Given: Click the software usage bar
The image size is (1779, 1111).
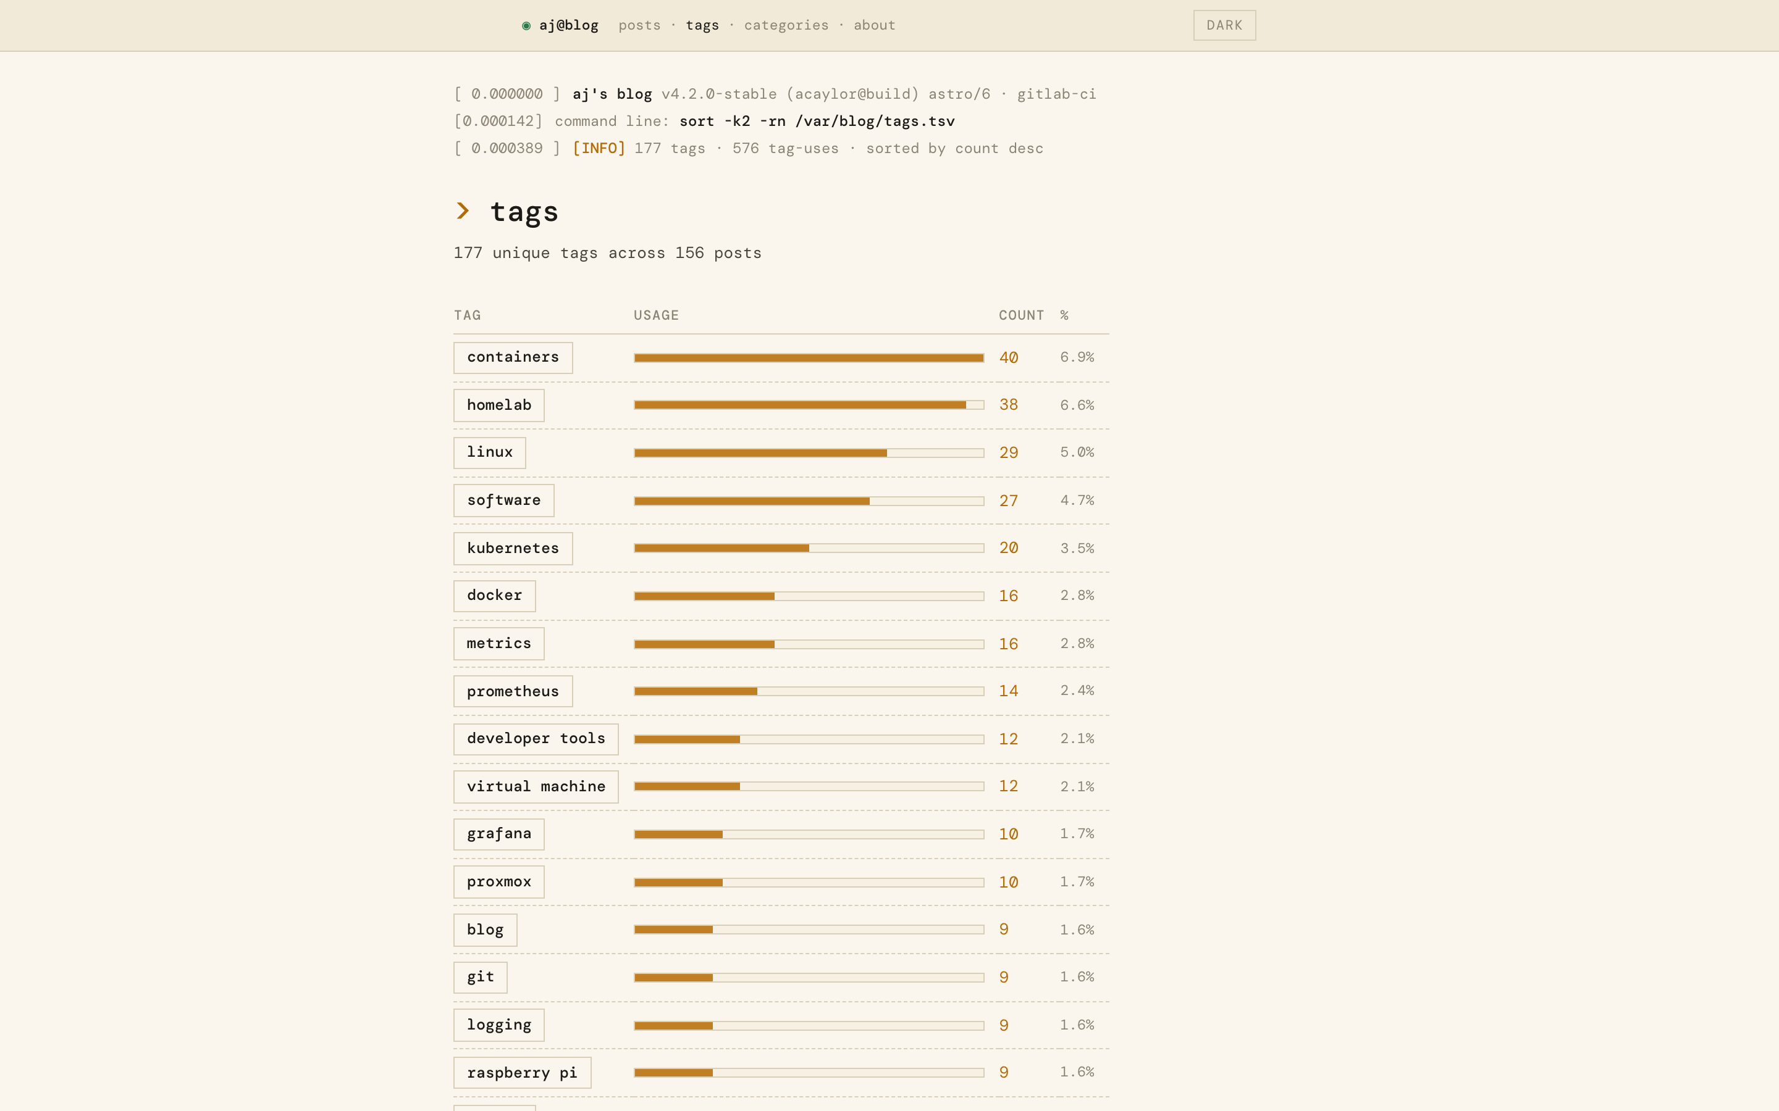Looking at the screenshot, I should coord(809,501).
